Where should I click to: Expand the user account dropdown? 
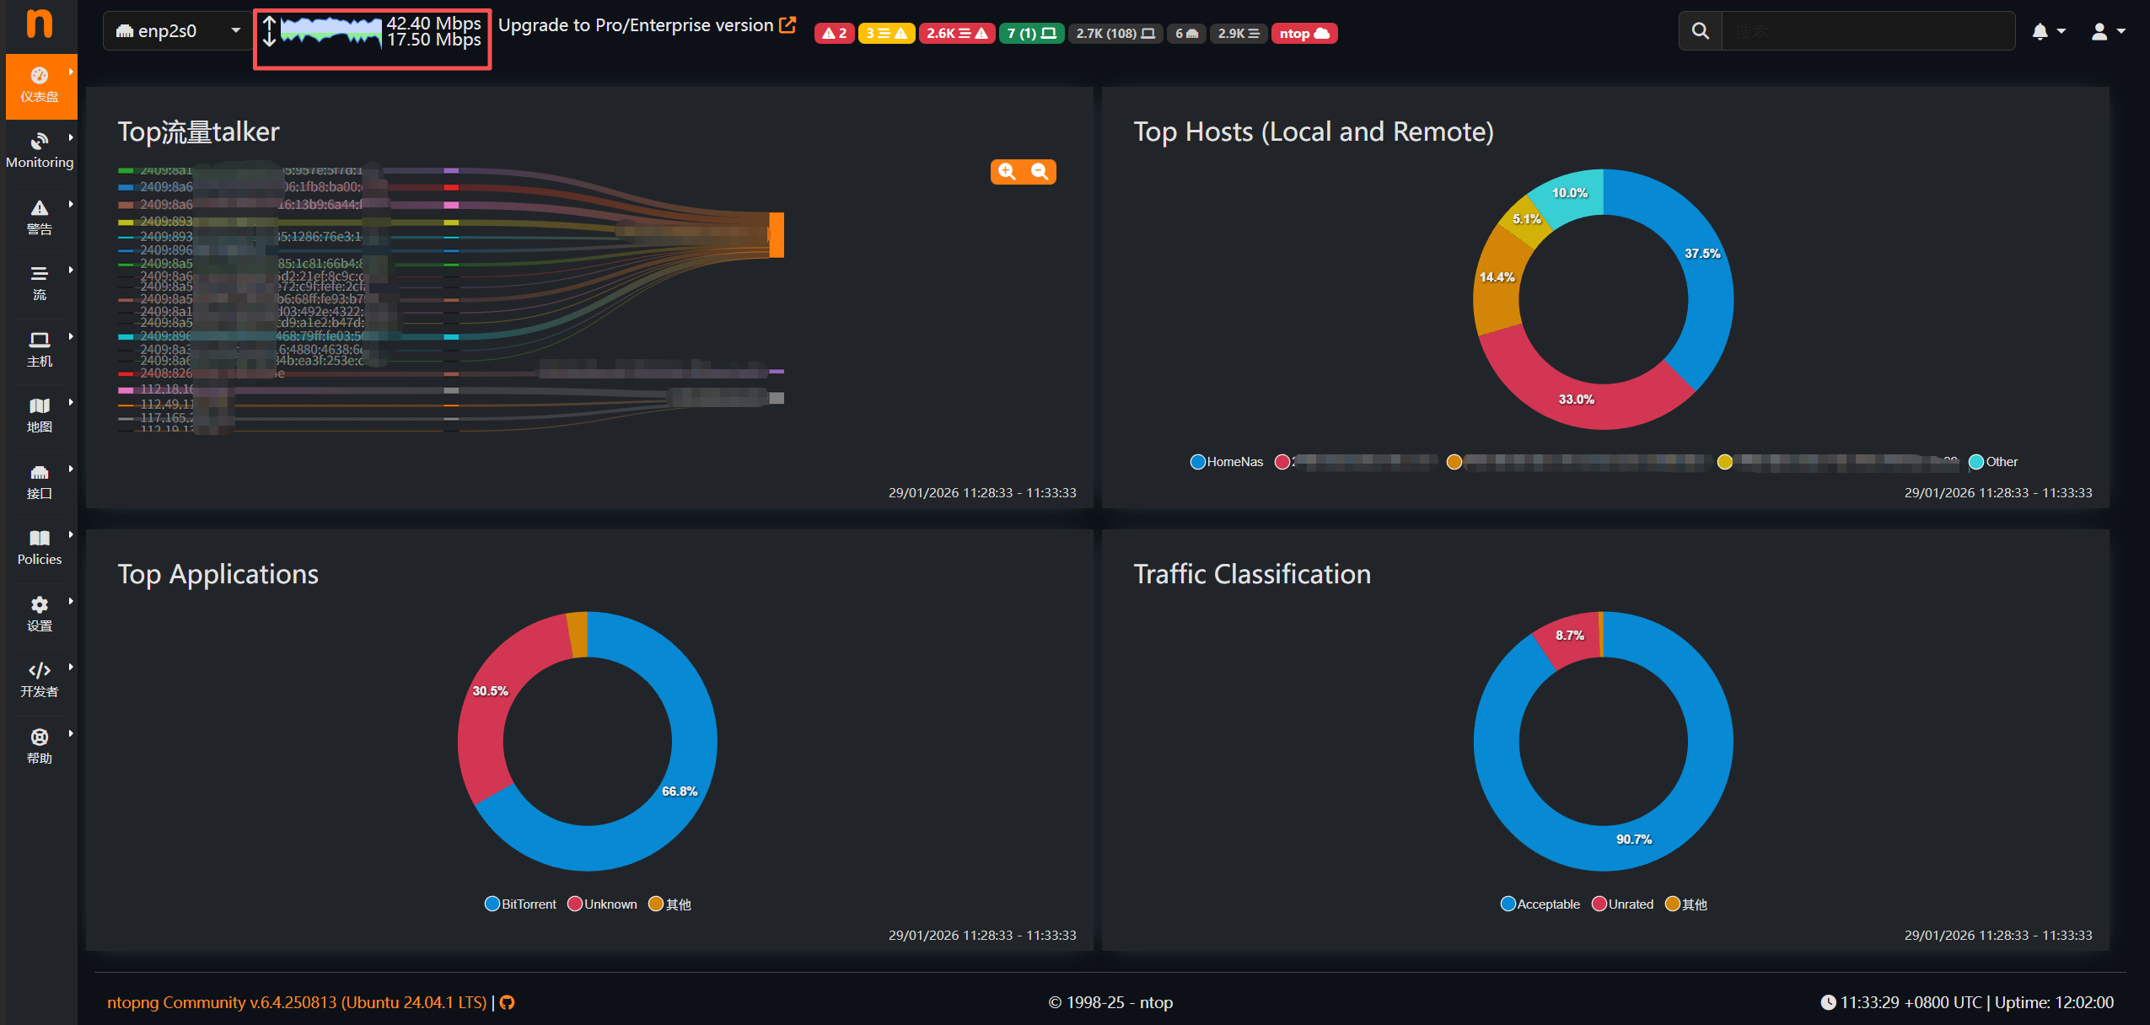click(x=2107, y=31)
